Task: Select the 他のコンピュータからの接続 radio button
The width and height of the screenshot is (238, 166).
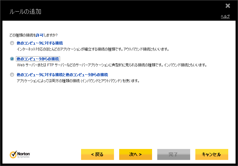Action: 12,59
